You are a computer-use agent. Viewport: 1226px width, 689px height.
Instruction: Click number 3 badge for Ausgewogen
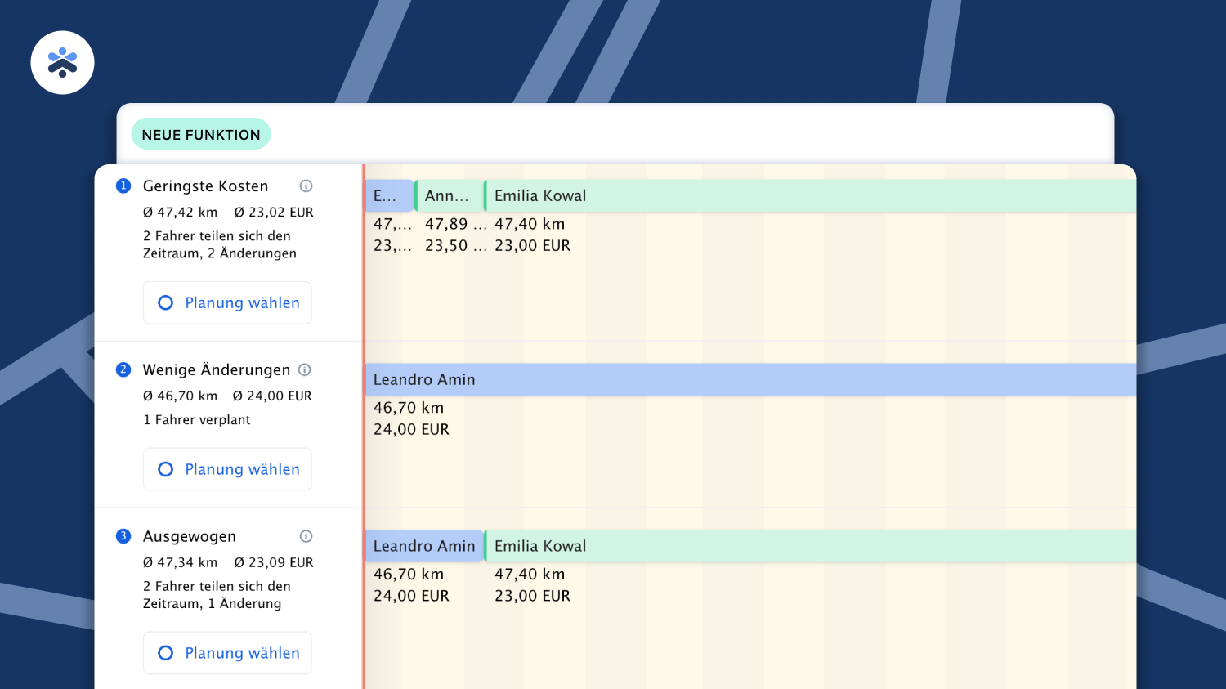click(x=123, y=537)
